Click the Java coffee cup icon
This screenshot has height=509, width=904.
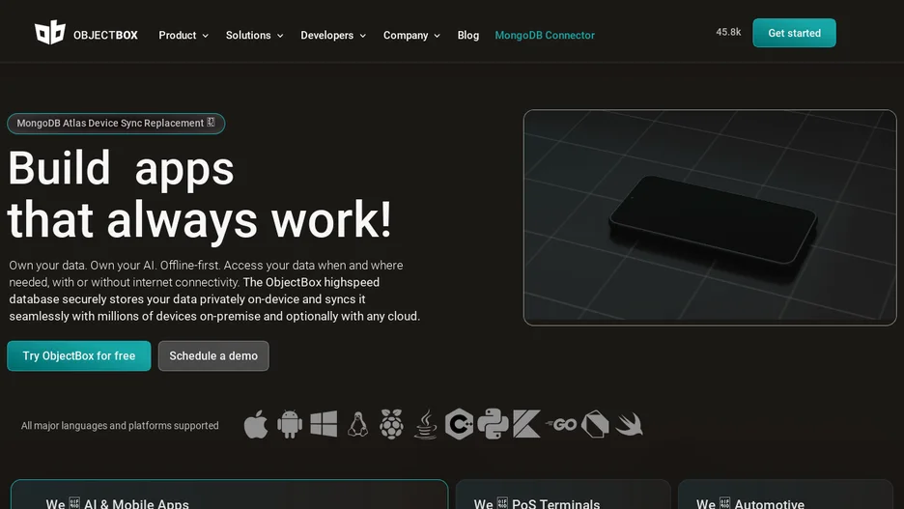[x=426, y=425]
